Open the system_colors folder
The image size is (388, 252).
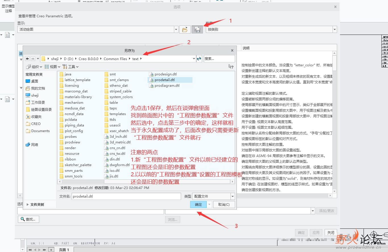(x=119, y=97)
